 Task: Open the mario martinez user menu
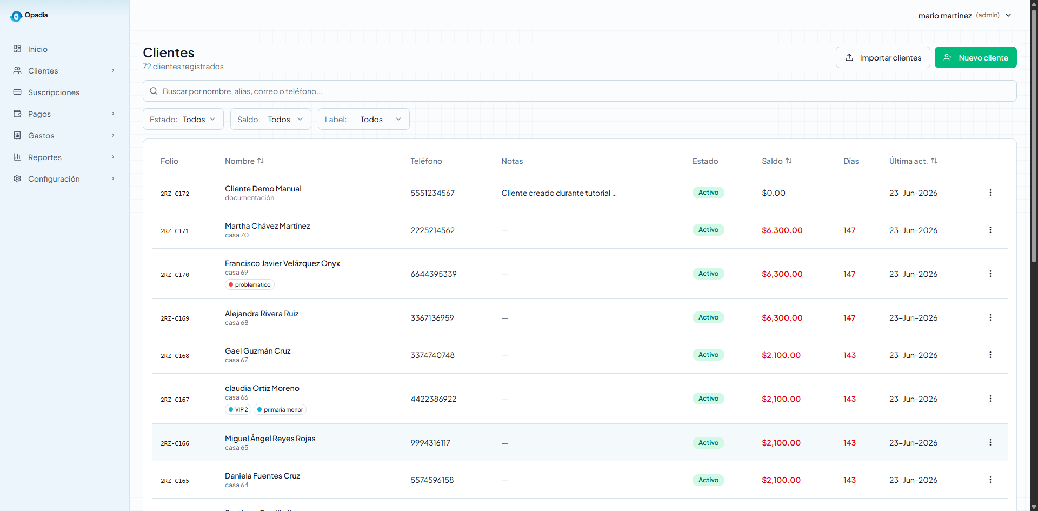tap(965, 16)
